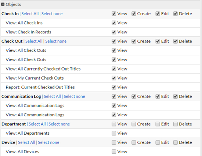Uncheck Create permission for Check In

[x=134, y=14]
